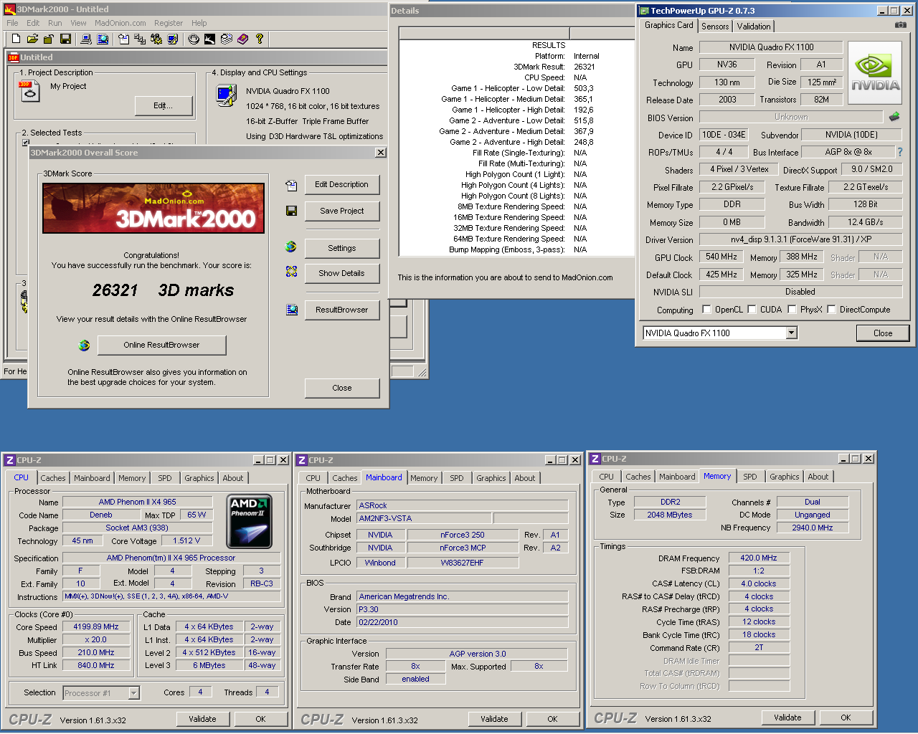Viewport: 918px width, 734px height.
Task: Click the magnifier ResultBrowser toolbar icon
Action: tap(103, 39)
